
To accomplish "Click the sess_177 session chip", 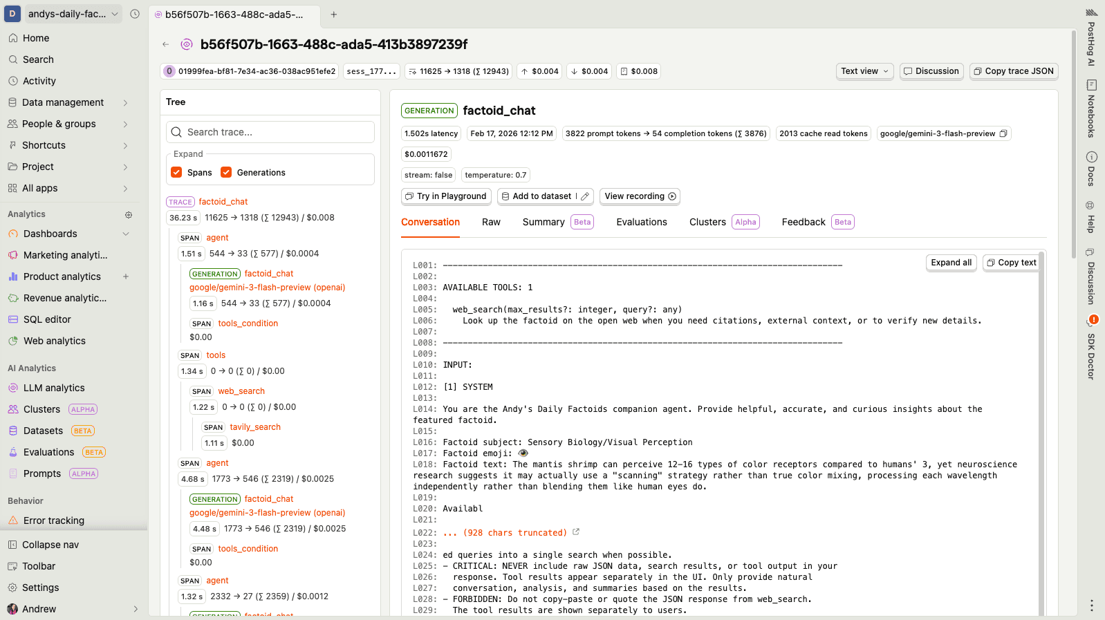I will [371, 71].
